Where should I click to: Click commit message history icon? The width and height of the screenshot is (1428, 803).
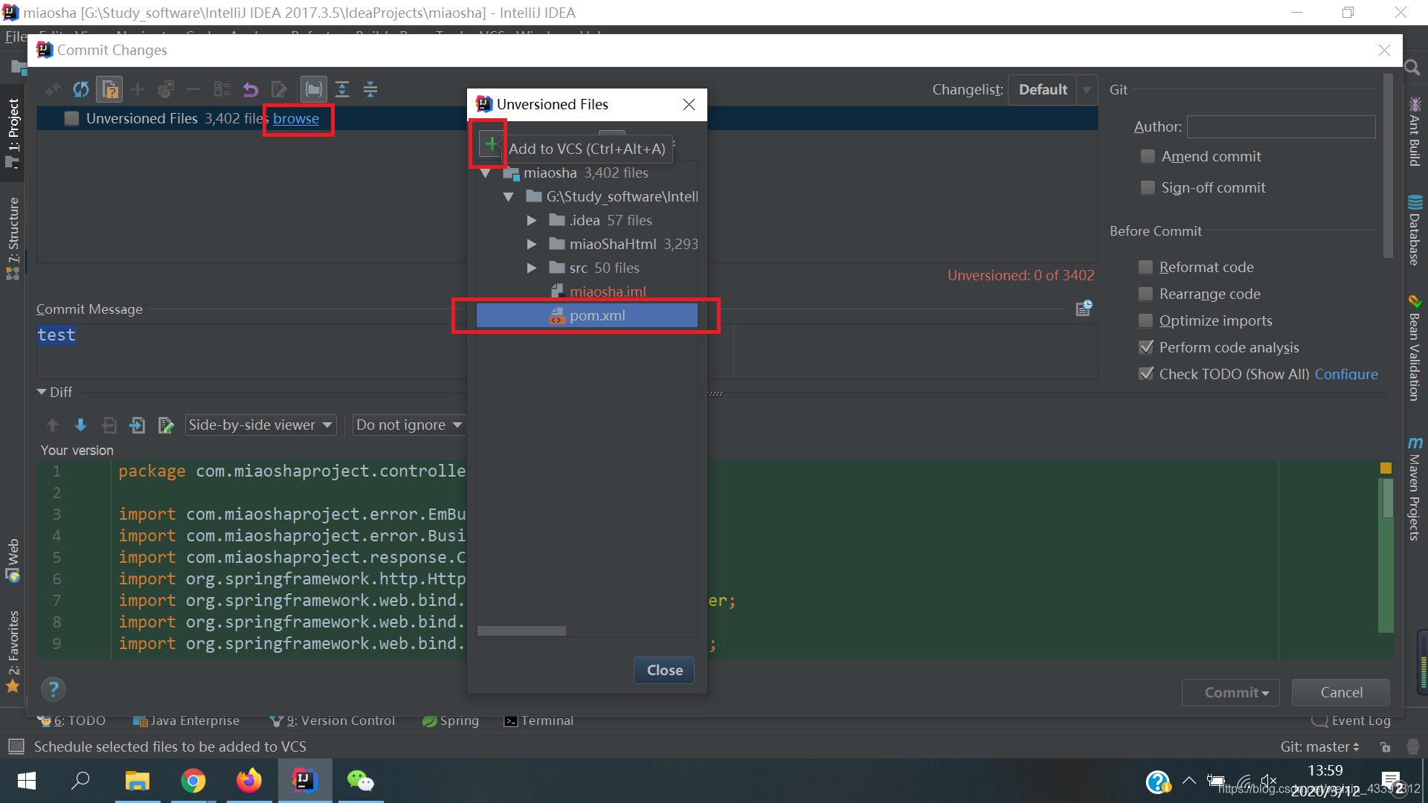pyautogui.click(x=1084, y=308)
